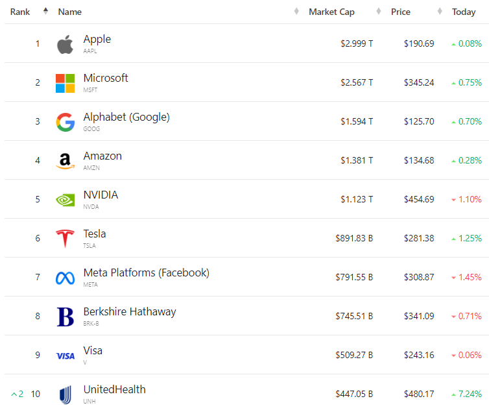489x412 pixels.
Task: Click the Meta Platforms infinity logo
Action: tap(65, 278)
